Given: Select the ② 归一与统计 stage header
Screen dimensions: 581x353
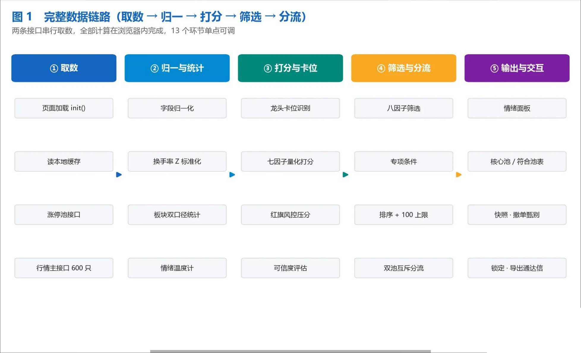Looking at the screenshot, I should coord(177,68).
